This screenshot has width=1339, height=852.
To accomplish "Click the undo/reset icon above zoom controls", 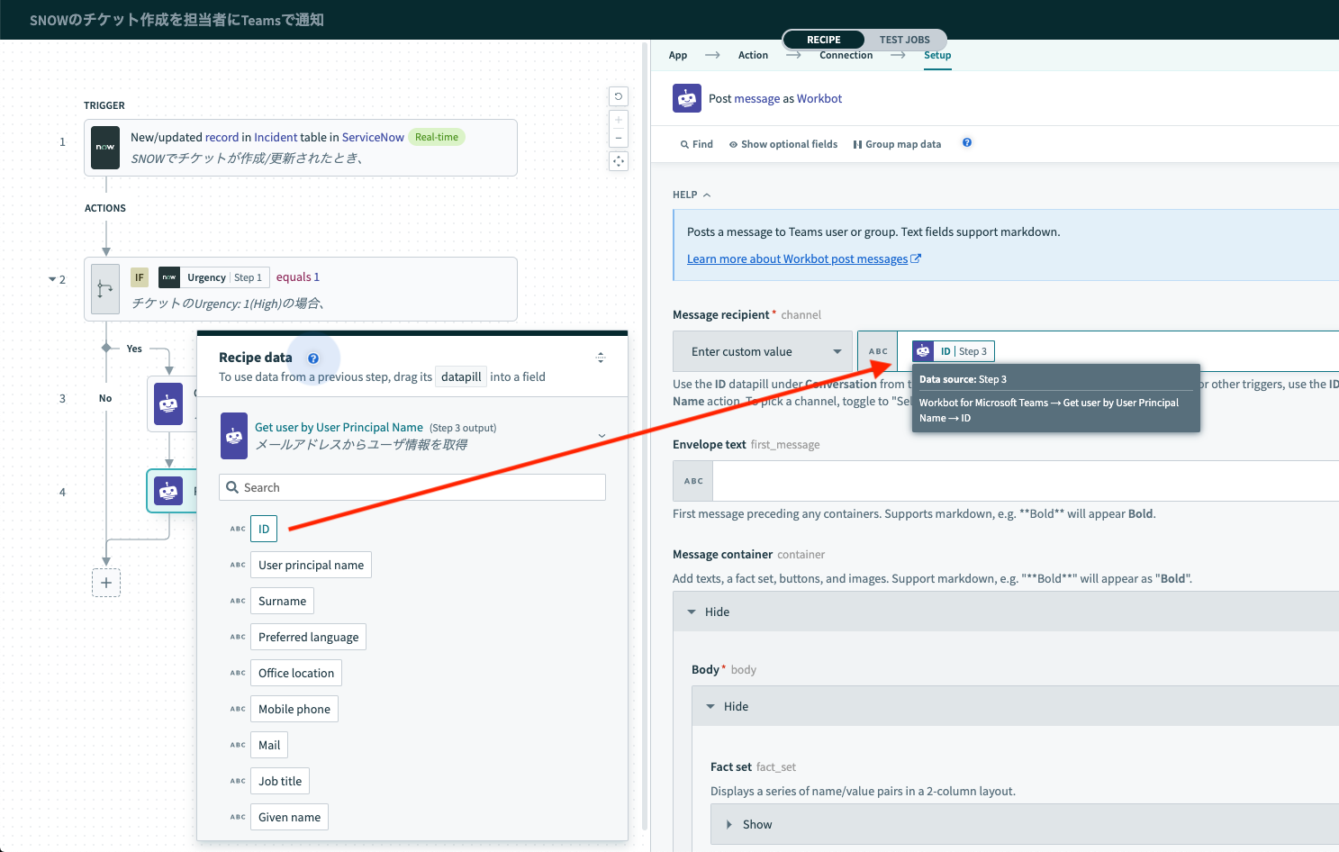I will tap(619, 96).
